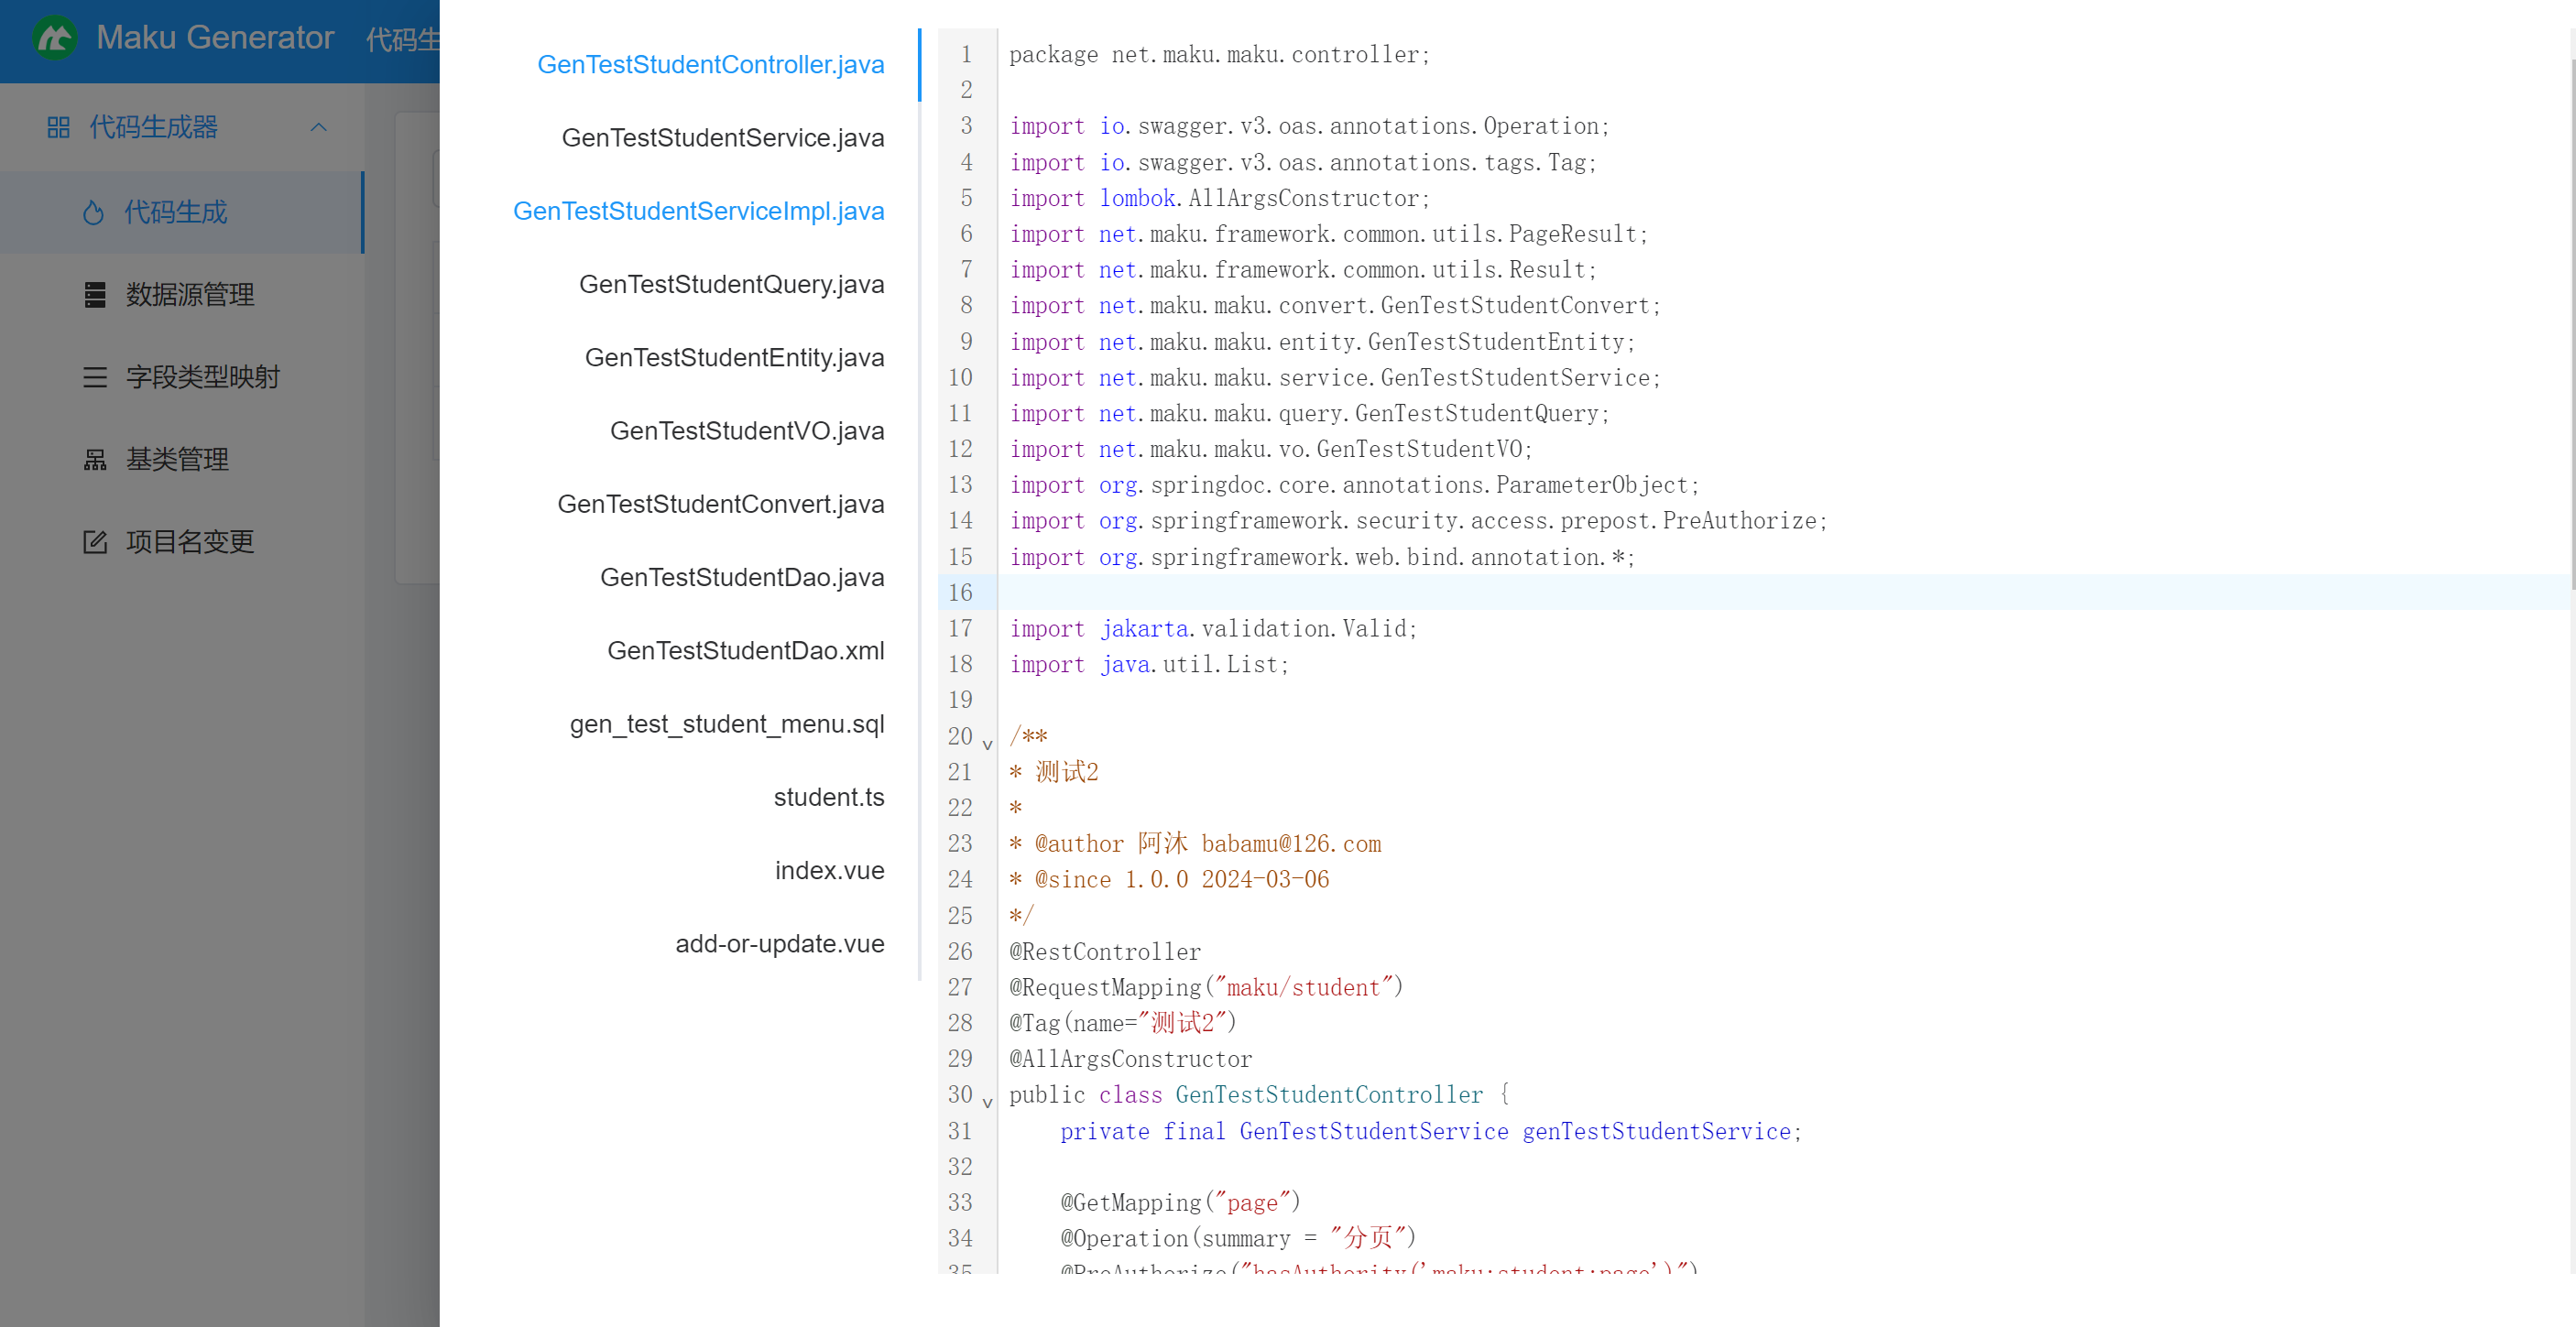Select the GenTestStudentEntity.java file tab
This screenshot has height=1327, width=2576.
pyautogui.click(x=734, y=358)
